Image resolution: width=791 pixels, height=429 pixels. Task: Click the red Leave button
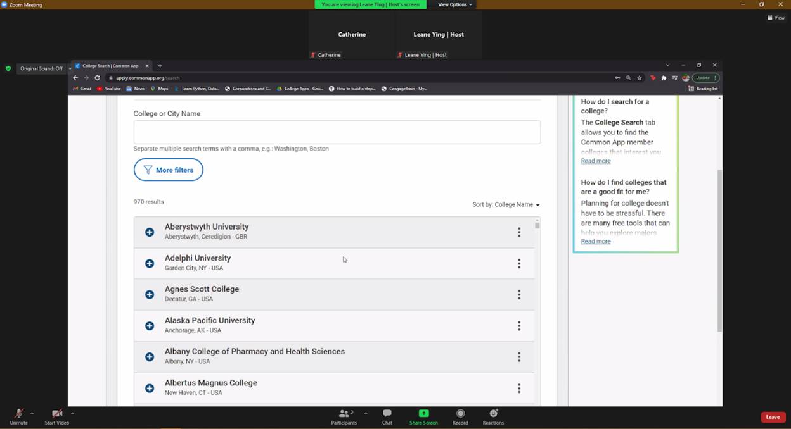773,417
